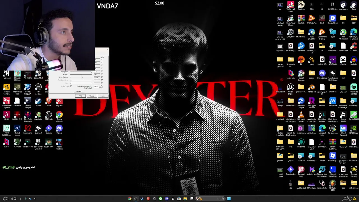The image size is (359, 202).
Task: Open the Xbox icon on the taskbar
Action: coord(160,199)
